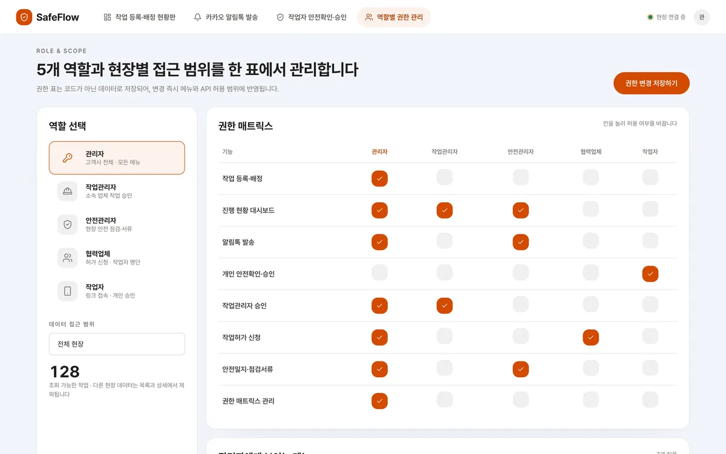
Task: Go to 작업자 안전확인·승인 tab
Action: pos(312,18)
